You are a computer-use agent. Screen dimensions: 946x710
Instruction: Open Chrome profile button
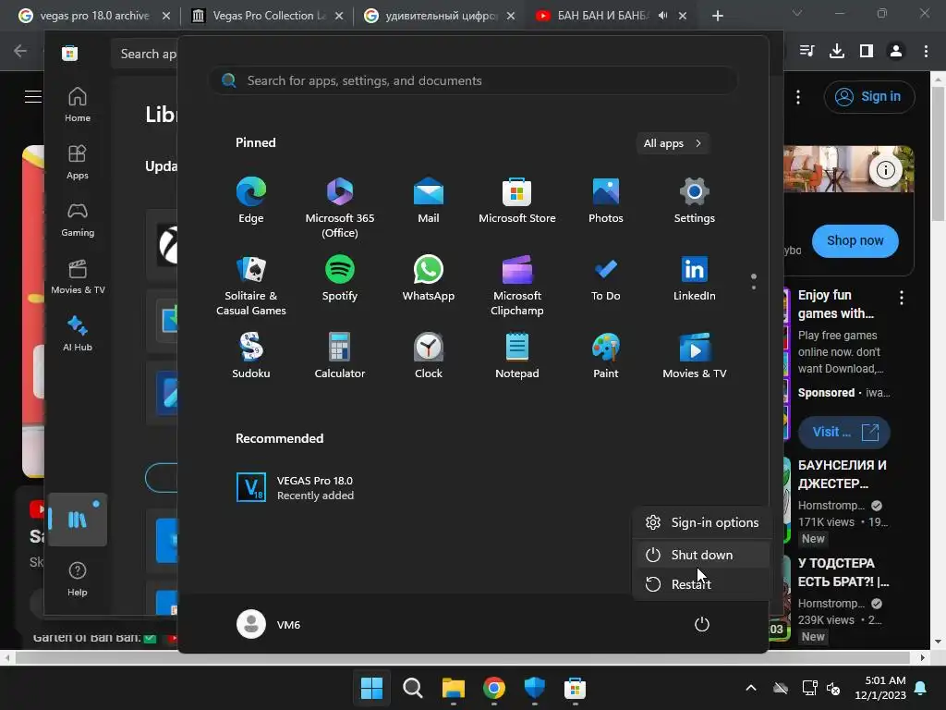(896, 51)
